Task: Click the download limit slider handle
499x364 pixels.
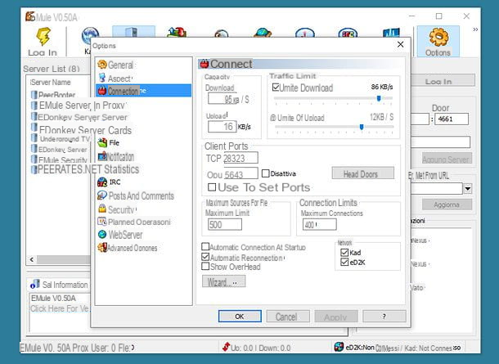Action: [379, 98]
